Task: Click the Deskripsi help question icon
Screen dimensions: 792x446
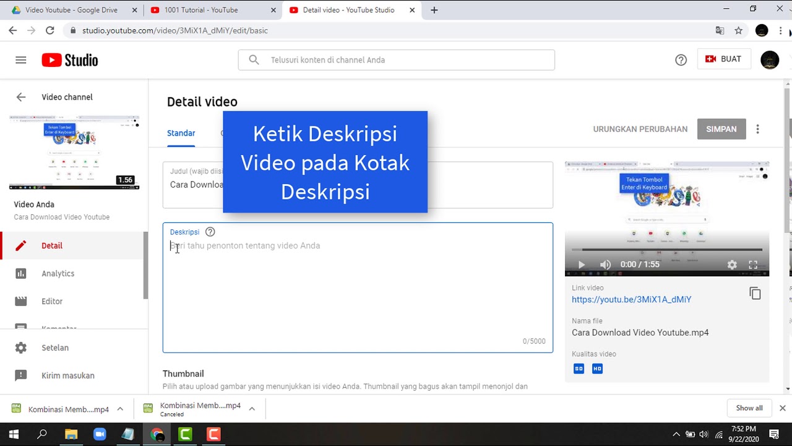Action: 210,232
